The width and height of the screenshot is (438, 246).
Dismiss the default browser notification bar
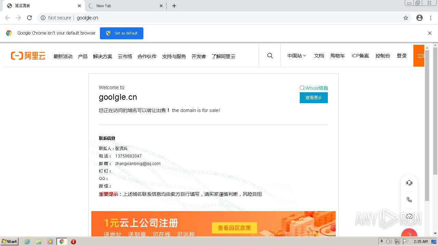430,33
